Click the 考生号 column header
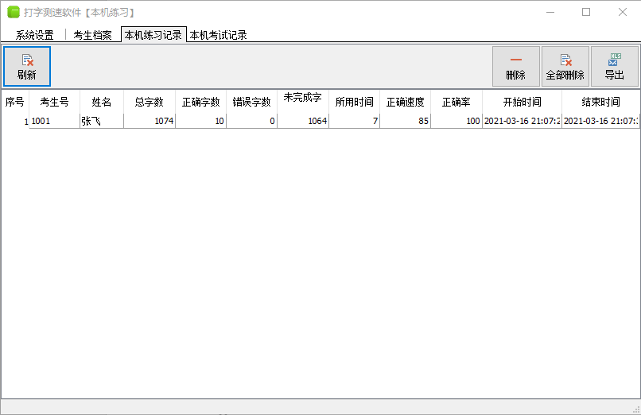The image size is (641, 415). pyautogui.click(x=54, y=102)
